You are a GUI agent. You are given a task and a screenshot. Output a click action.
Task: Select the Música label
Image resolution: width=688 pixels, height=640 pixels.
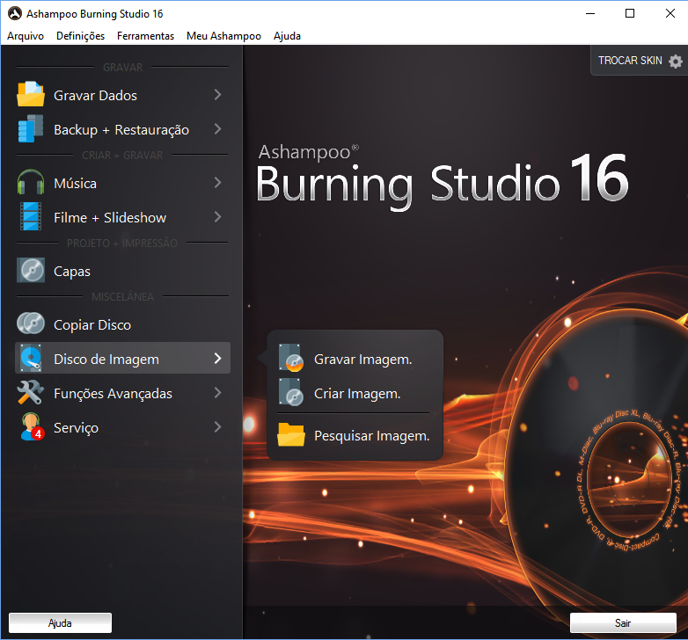(75, 183)
